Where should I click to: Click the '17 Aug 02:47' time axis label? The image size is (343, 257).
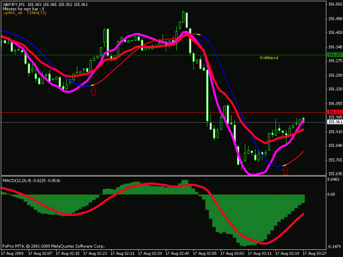[x=177, y=254]
